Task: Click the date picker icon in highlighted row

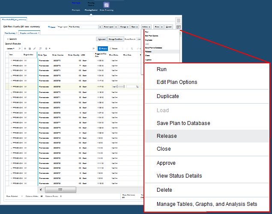Action: click(137, 86)
